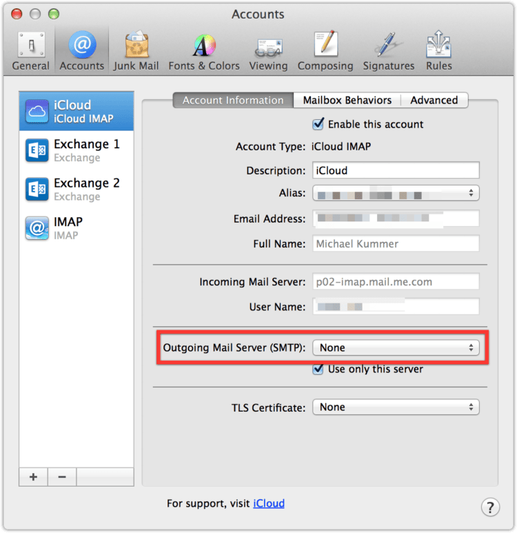Screen dimensions: 517x533
Task: Select the Accounts toolbar icon
Action: click(82, 51)
